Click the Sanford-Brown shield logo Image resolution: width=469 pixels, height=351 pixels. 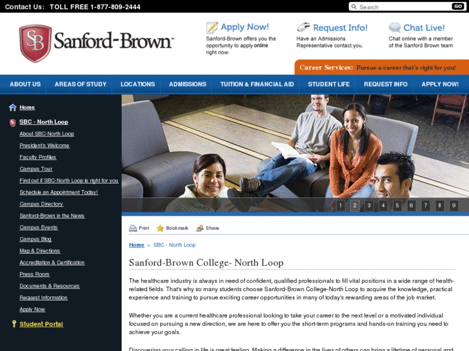pyautogui.click(x=35, y=44)
